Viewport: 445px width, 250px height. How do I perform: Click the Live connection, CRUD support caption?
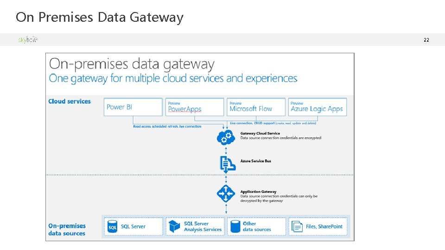(x=273, y=123)
